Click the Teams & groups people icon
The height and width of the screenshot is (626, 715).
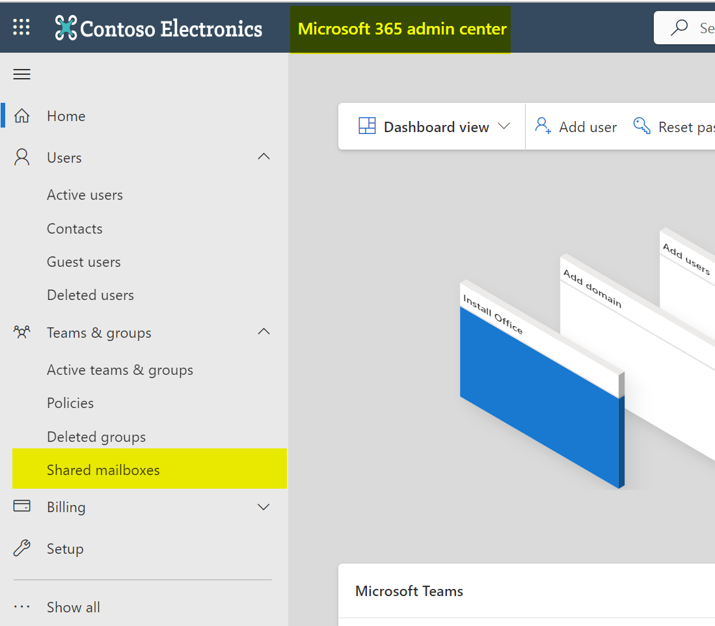coord(21,333)
